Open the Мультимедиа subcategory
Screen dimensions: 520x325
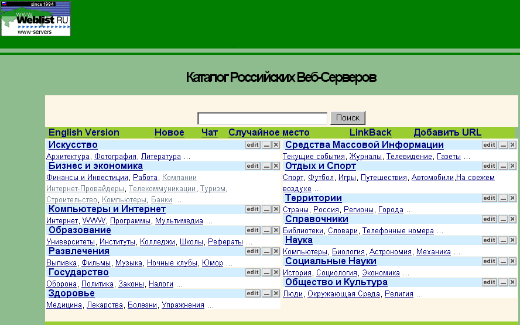point(179,221)
